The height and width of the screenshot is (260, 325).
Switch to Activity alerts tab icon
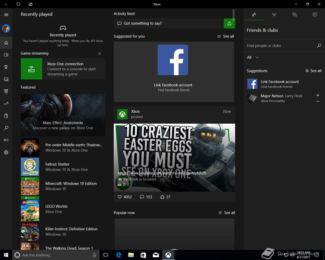315,15
